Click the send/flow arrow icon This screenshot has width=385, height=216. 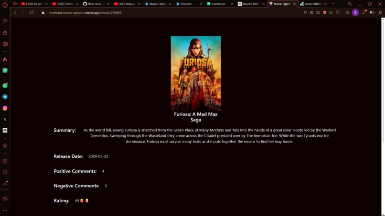[331, 12]
